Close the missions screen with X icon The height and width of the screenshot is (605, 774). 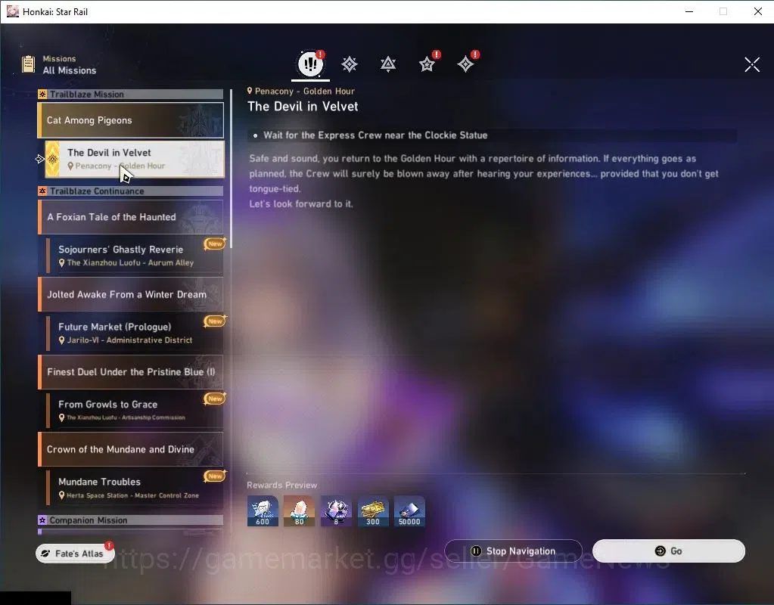coord(752,64)
